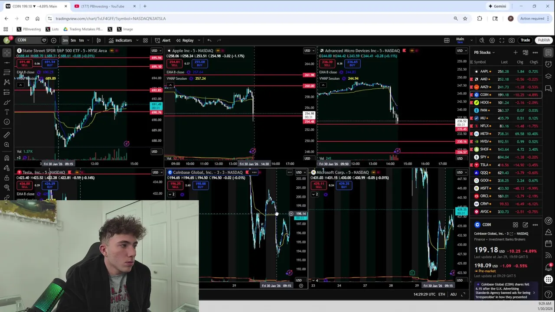
Task: Start bar Replay mode
Action: tap(184, 40)
